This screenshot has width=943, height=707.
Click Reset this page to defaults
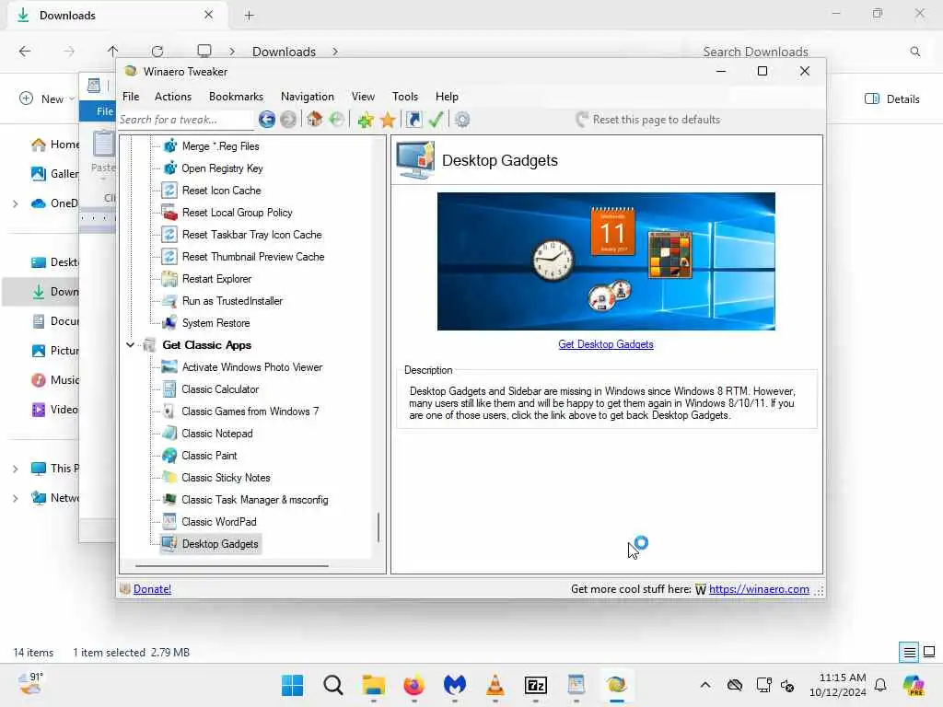pos(647,120)
